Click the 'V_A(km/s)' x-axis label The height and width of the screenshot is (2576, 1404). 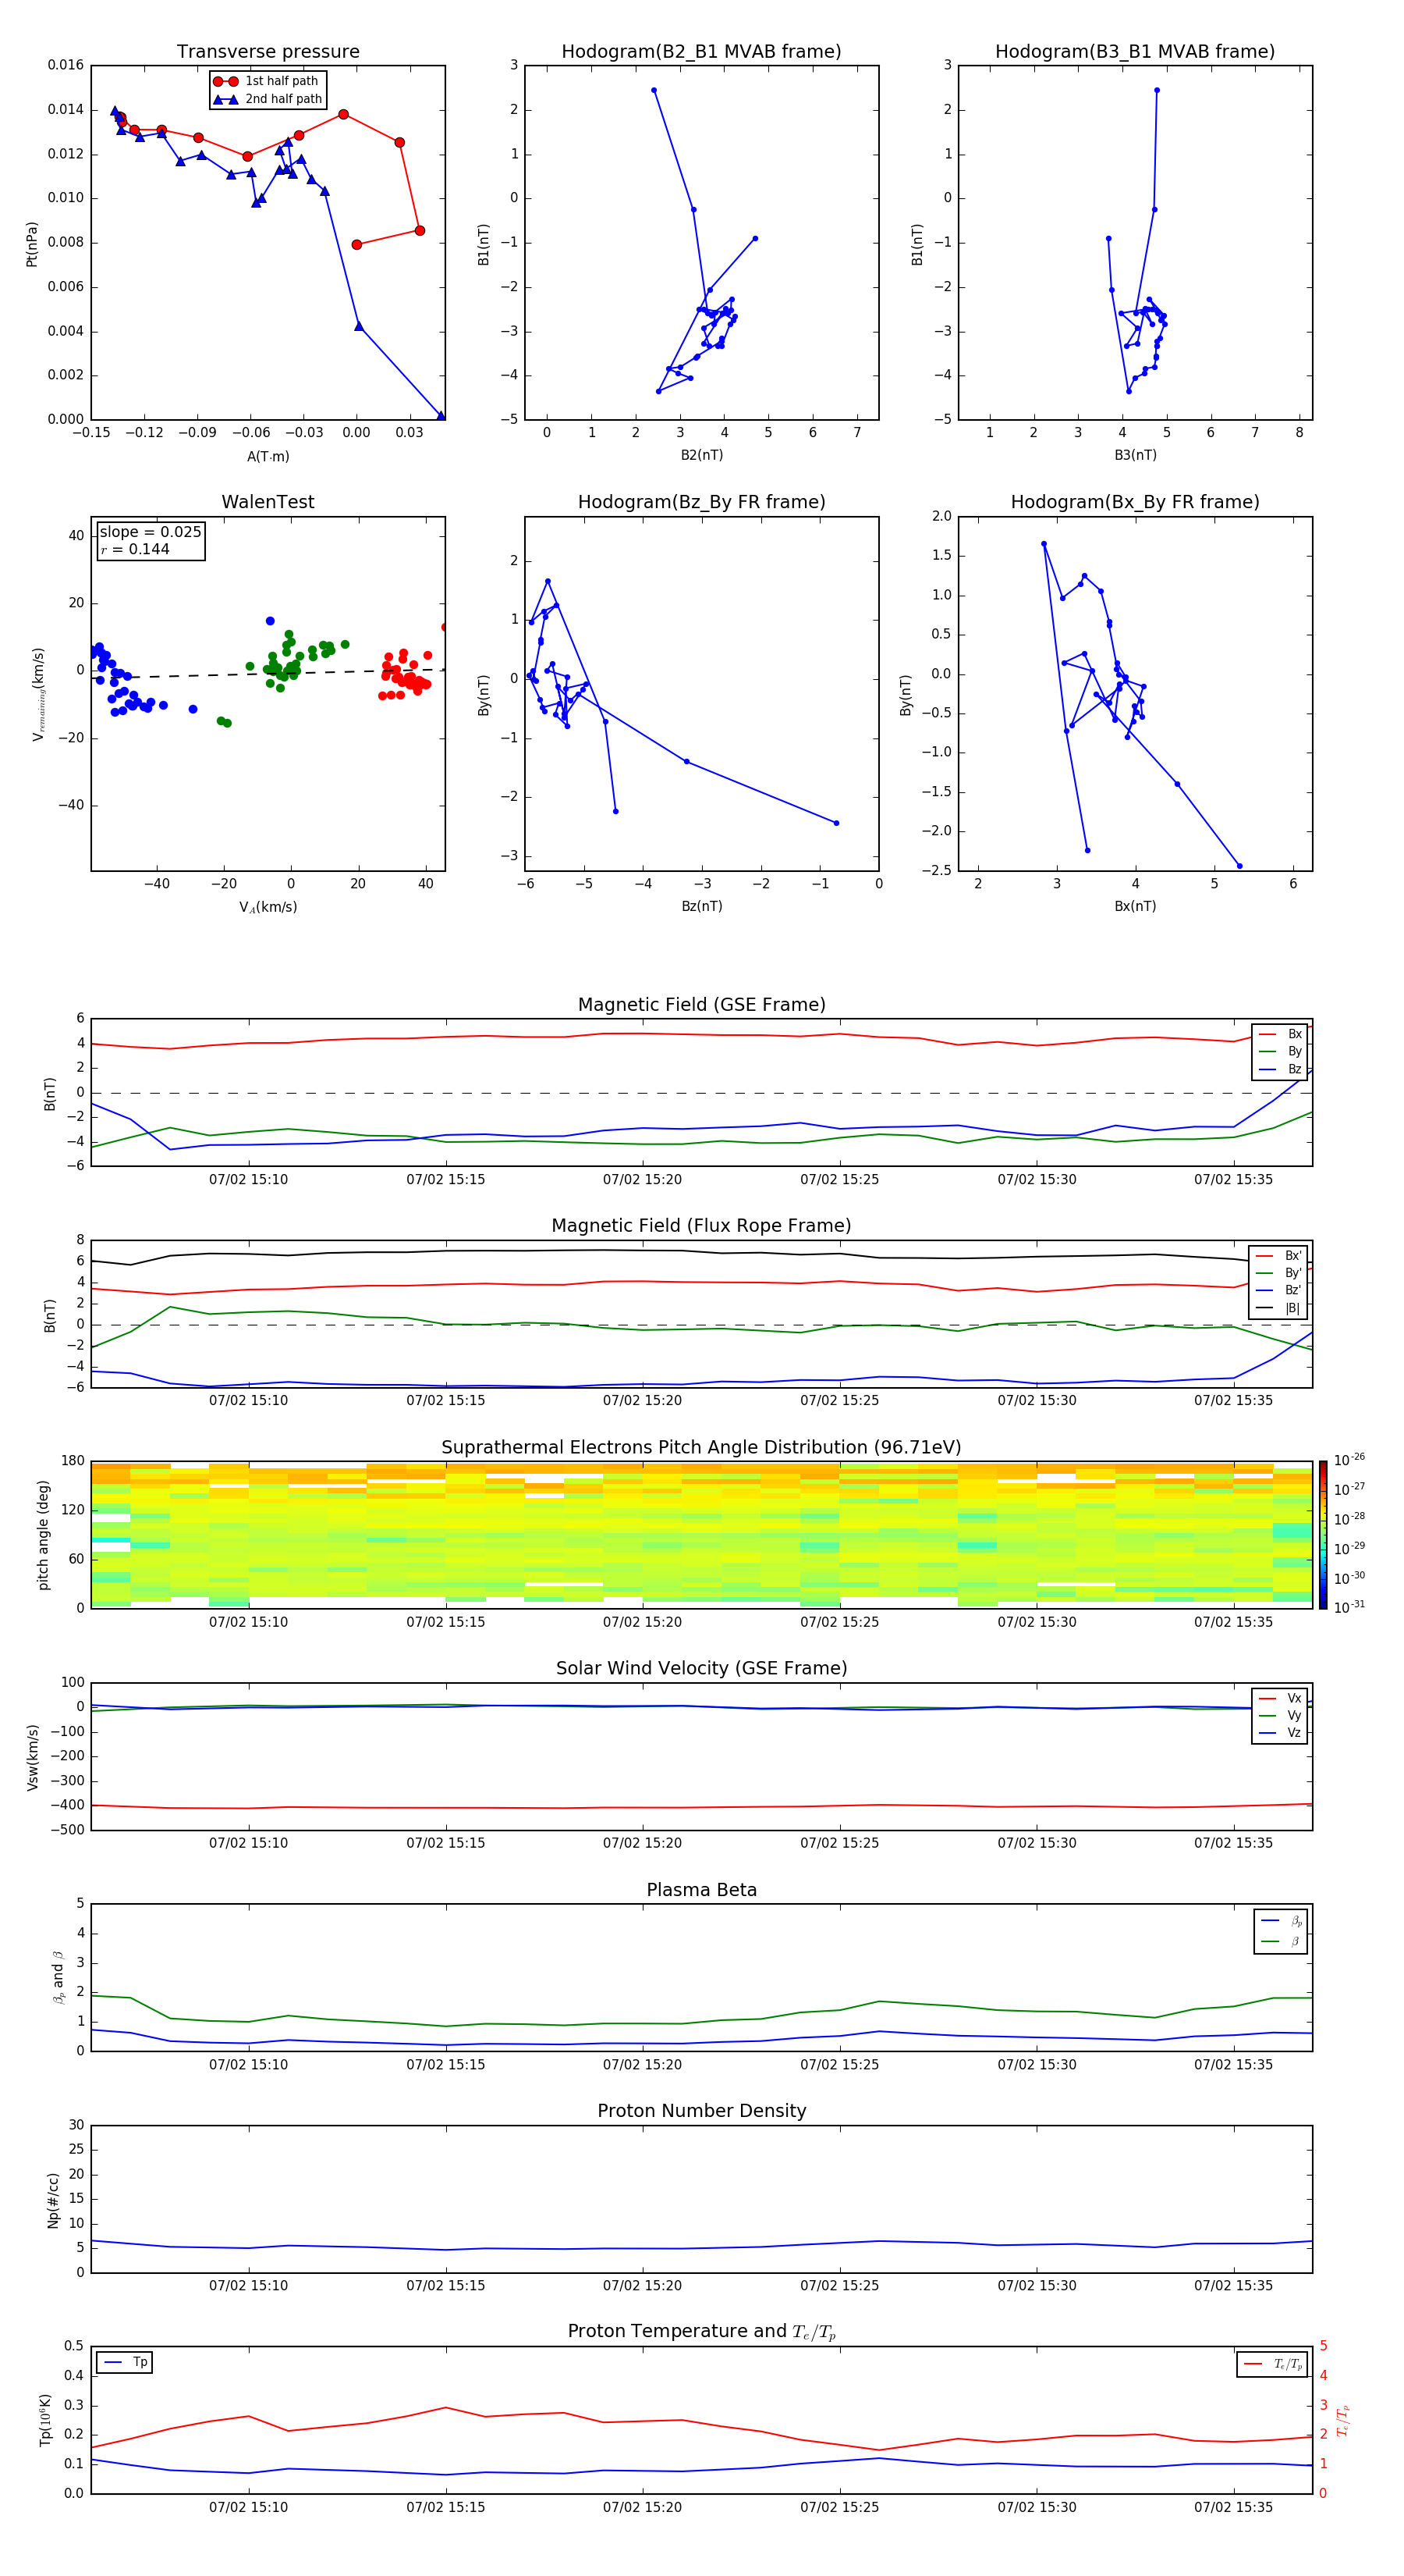(268, 907)
